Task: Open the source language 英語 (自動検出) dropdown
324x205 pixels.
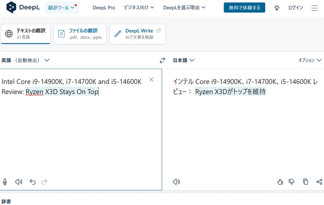Action: pyautogui.click(x=25, y=60)
